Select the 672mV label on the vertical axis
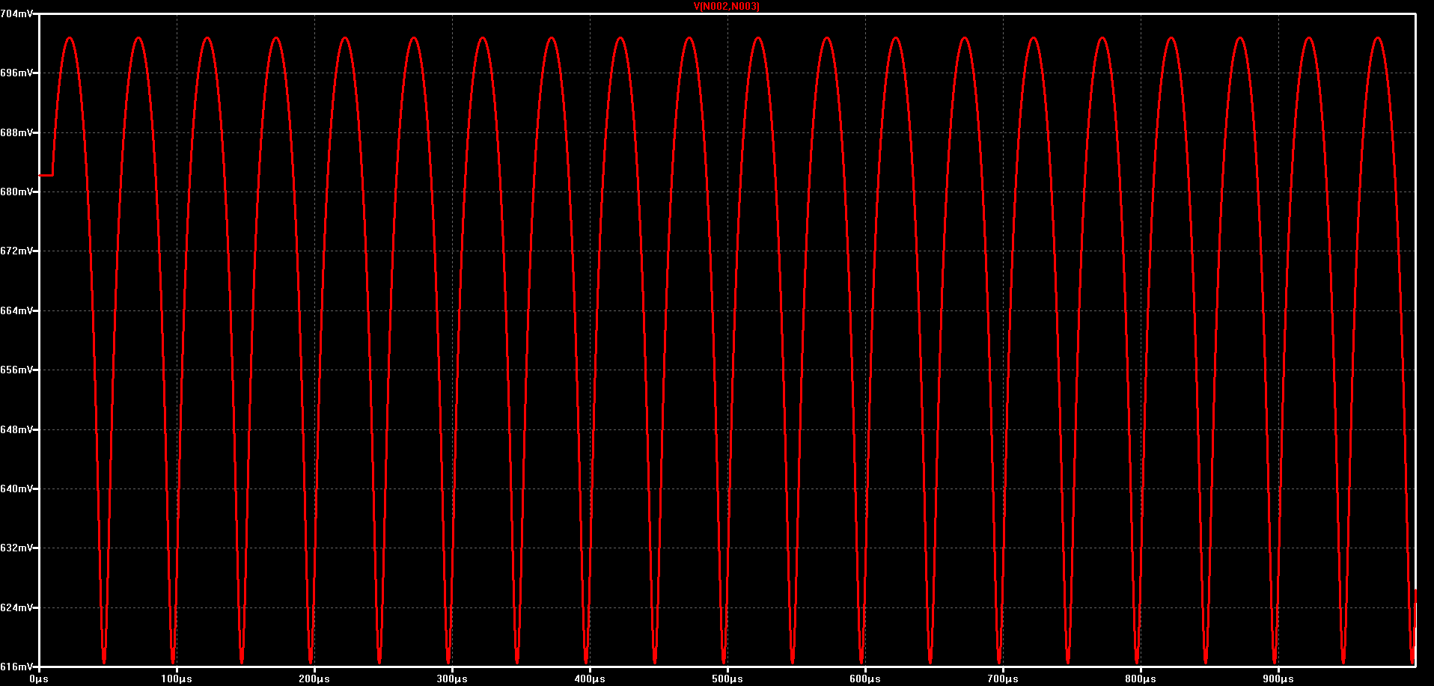This screenshot has width=1434, height=686. (x=16, y=251)
